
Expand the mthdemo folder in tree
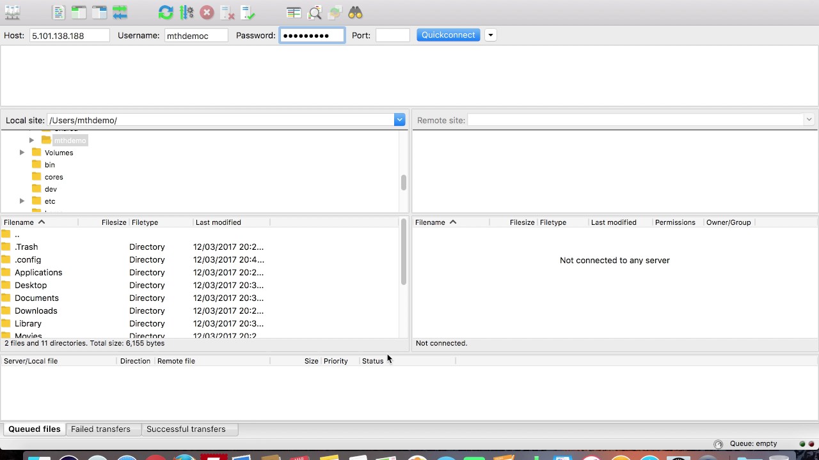pos(31,141)
